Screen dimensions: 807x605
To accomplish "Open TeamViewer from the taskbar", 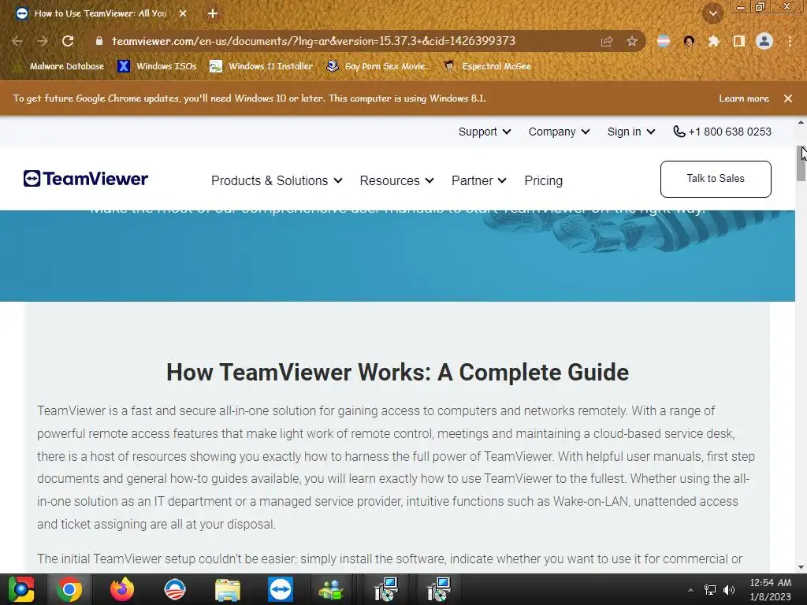I will [x=281, y=589].
